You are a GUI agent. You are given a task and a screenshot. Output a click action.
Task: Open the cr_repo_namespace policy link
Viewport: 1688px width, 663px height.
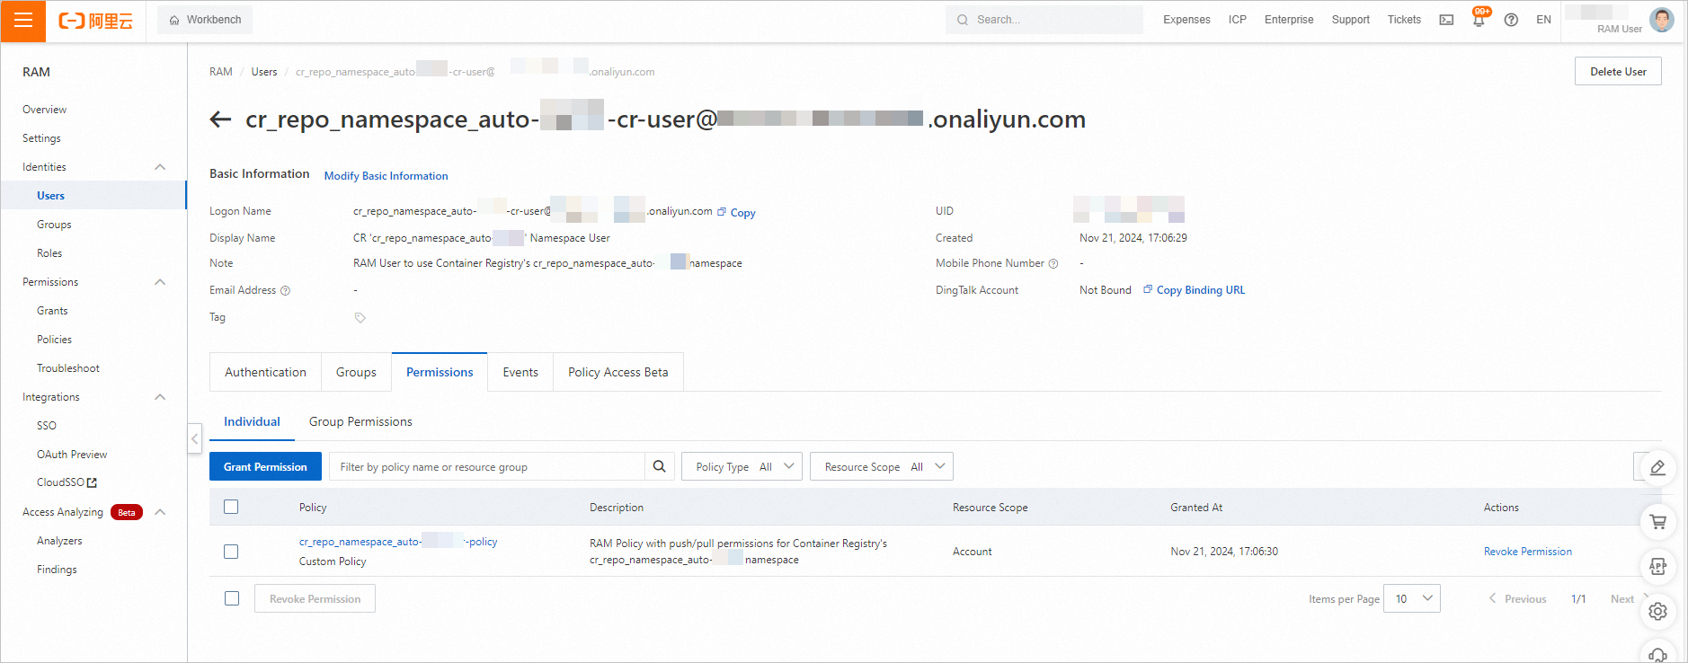coord(398,542)
